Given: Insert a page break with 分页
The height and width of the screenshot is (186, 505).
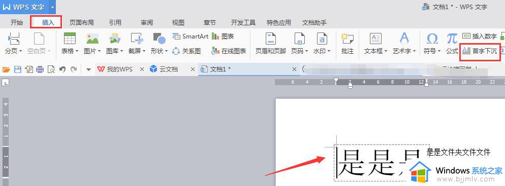Looking at the screenshot, I should (14, 39).
